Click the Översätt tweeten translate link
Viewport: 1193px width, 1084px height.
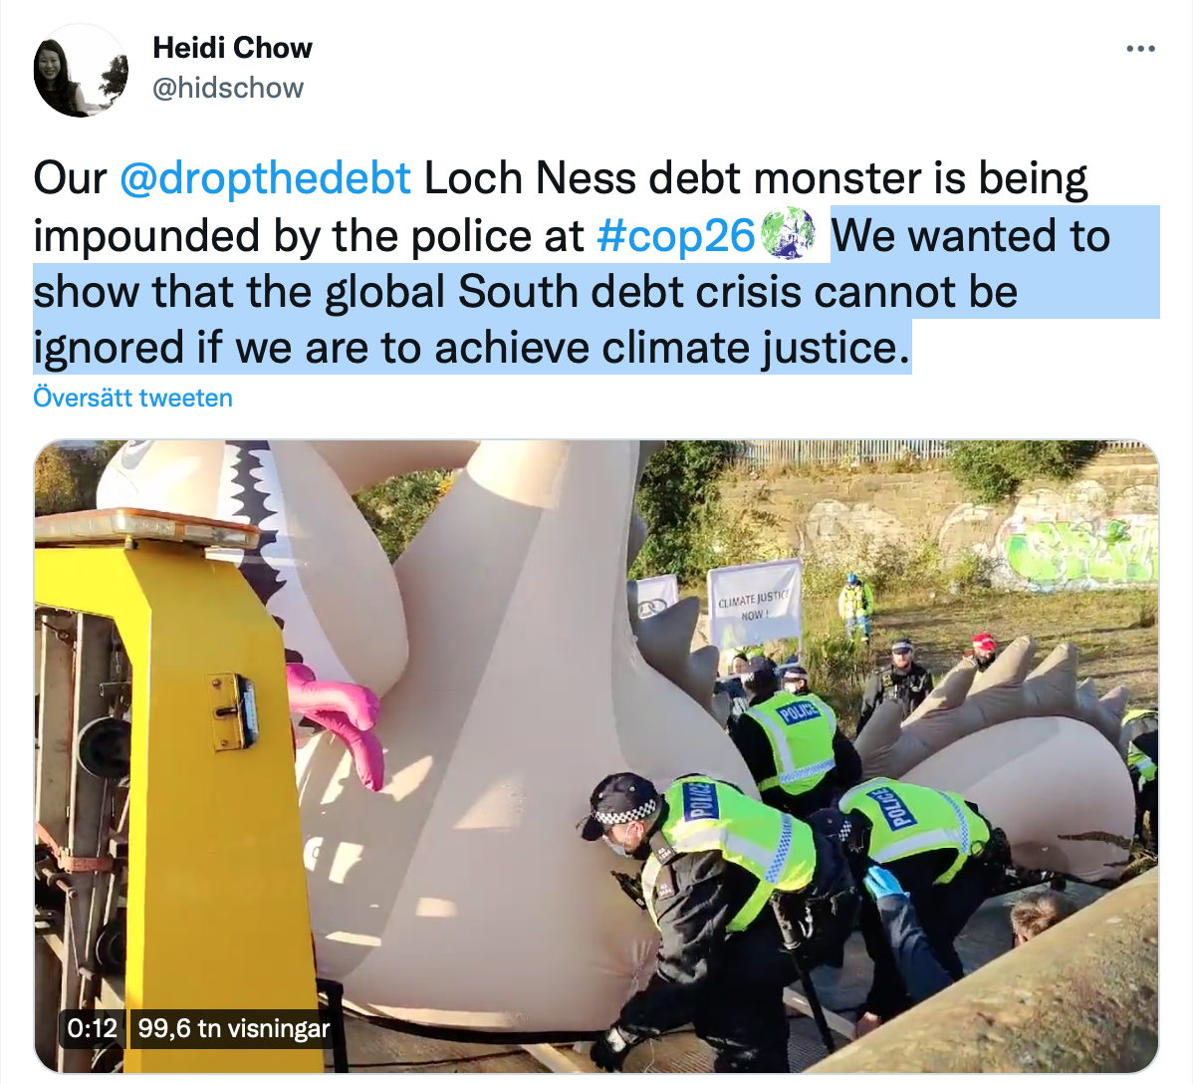click(x=132, y=398)
